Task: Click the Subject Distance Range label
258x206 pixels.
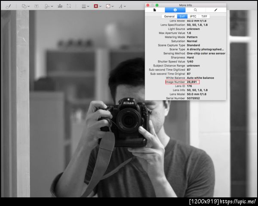Action: point(169,66)
